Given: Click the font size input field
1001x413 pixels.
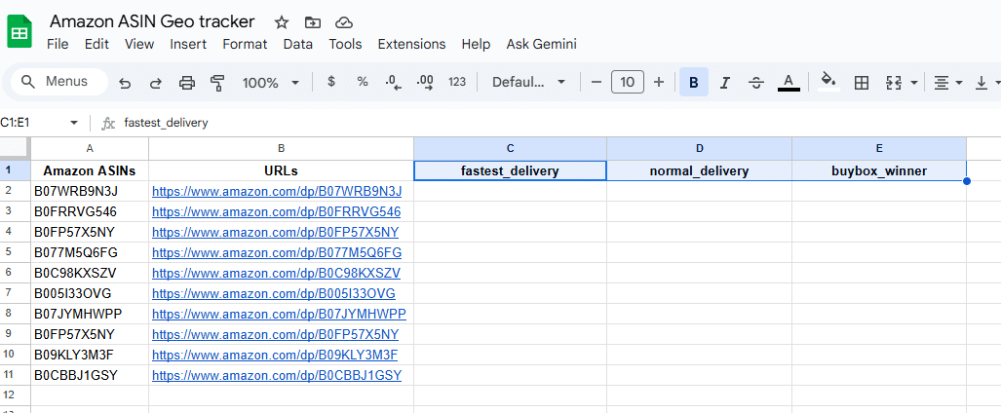Looking at the screenshot, I should (x=627, y=83).
